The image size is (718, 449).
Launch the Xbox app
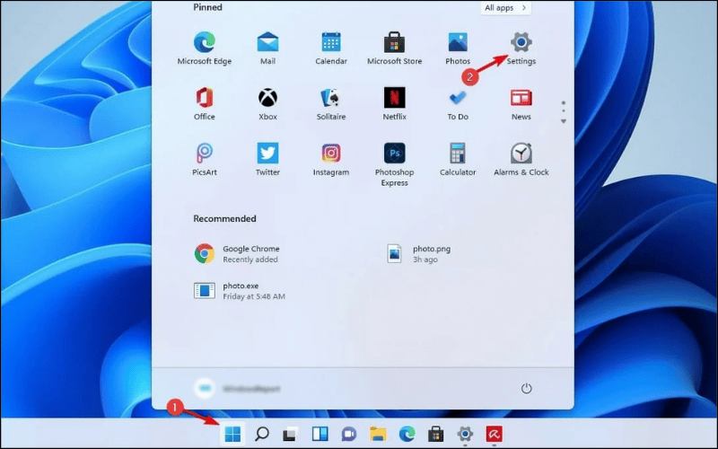click(267, 98)
